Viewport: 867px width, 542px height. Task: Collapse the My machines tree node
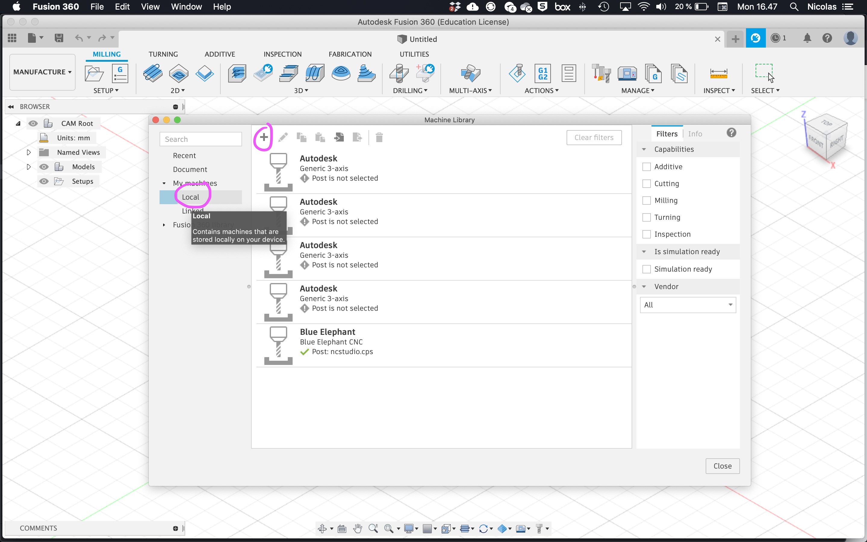pos(164,183)
